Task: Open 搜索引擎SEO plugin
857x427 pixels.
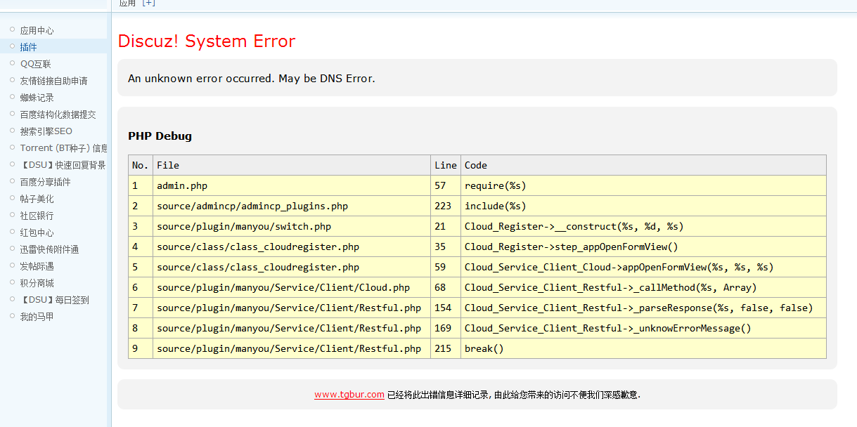Action: (x=46, y=131)
